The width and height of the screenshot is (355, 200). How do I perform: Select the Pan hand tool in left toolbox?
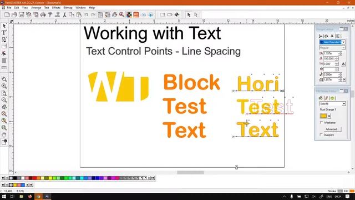(4, 135)
